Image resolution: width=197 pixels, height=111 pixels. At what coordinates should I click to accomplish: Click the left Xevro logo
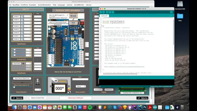pyautogui.click(x=17, y=98)
